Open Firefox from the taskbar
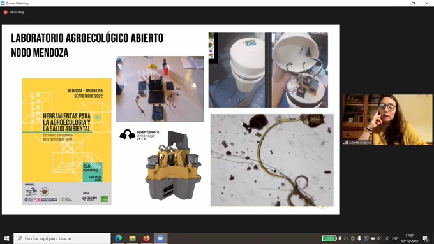The image size is (434, 244). click(146, 238)
